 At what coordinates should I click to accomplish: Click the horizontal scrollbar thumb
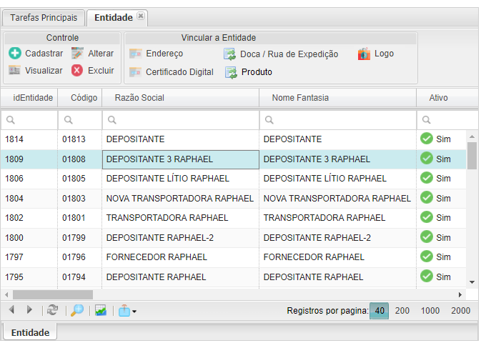[53, 294]
